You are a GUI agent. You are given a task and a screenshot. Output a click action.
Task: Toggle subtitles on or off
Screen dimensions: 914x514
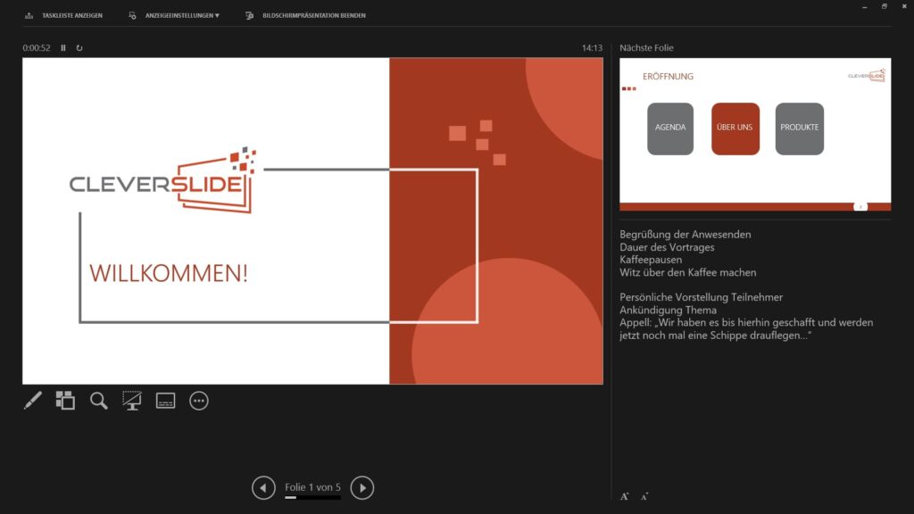[x=166, y=401]
